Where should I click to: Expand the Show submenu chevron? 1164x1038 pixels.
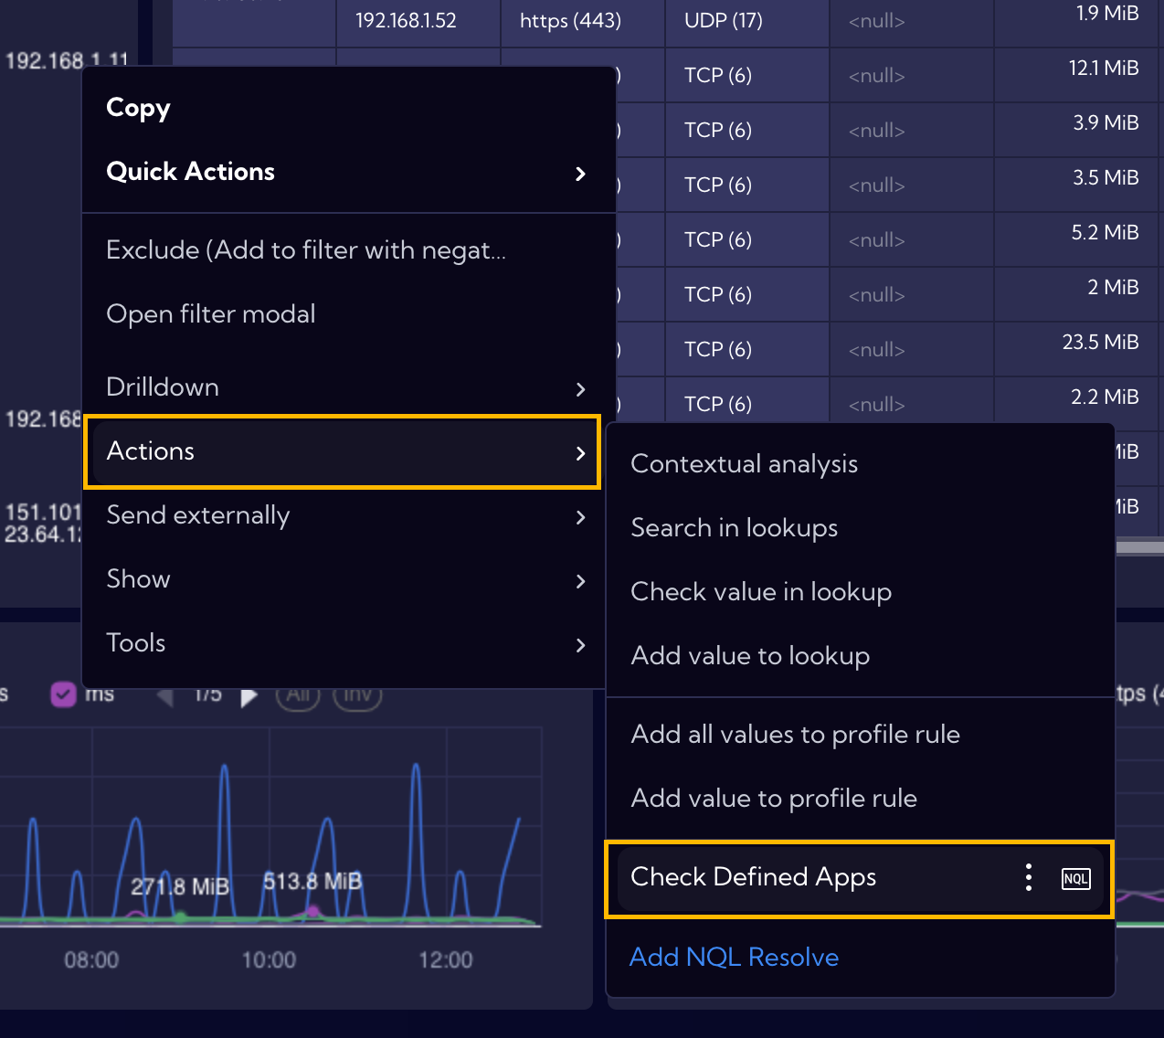pyautogui.click(x=580, y=581)
